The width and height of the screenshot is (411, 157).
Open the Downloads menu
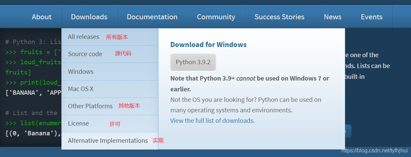[89, 17]
